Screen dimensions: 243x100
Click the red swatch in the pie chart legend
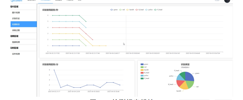(x=142, y=67)
